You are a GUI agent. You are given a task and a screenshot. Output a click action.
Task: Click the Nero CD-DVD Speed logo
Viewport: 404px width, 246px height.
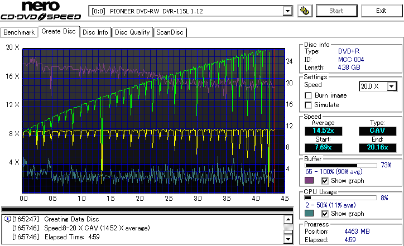point(41,12)
